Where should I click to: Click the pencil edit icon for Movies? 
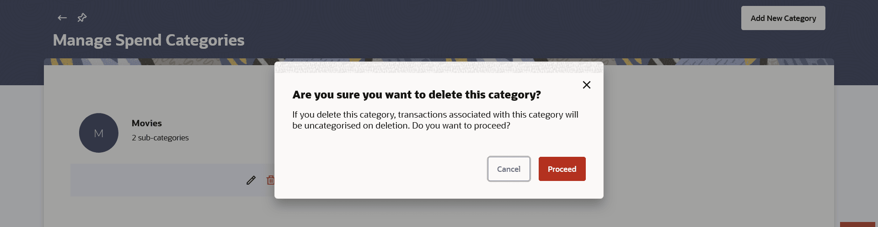click(251, 180)
